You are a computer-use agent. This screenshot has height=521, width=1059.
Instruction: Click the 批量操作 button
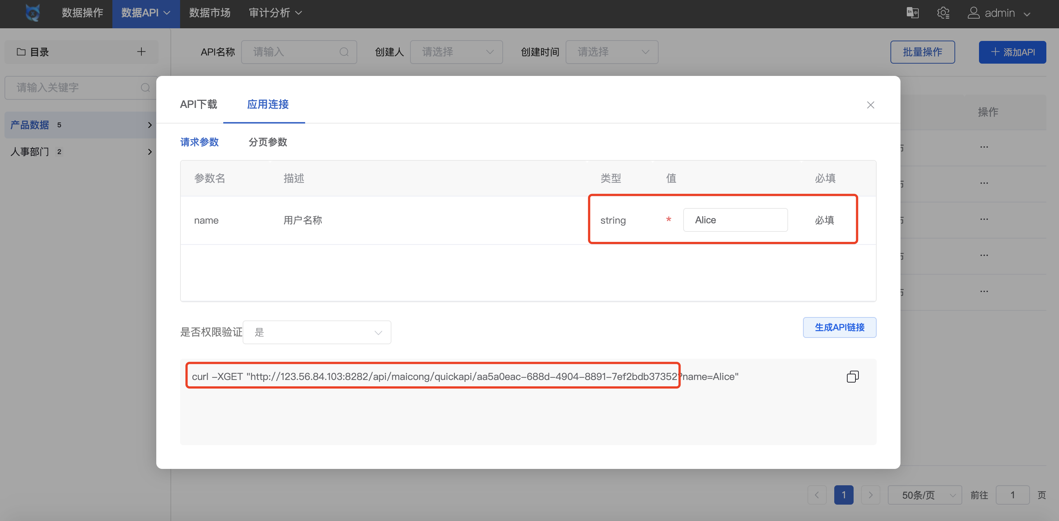[x=922, y=52]
